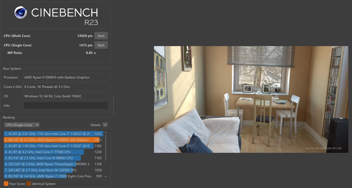The image size is (352, 188).
Task: Click the ranking list scroll down arrow
Action: click(x=106, y=177)
